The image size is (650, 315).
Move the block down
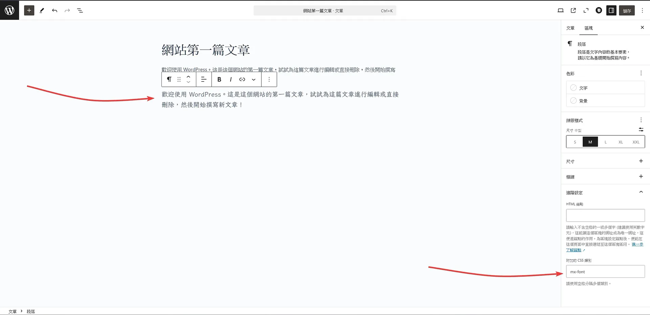(x=189, y=82)
